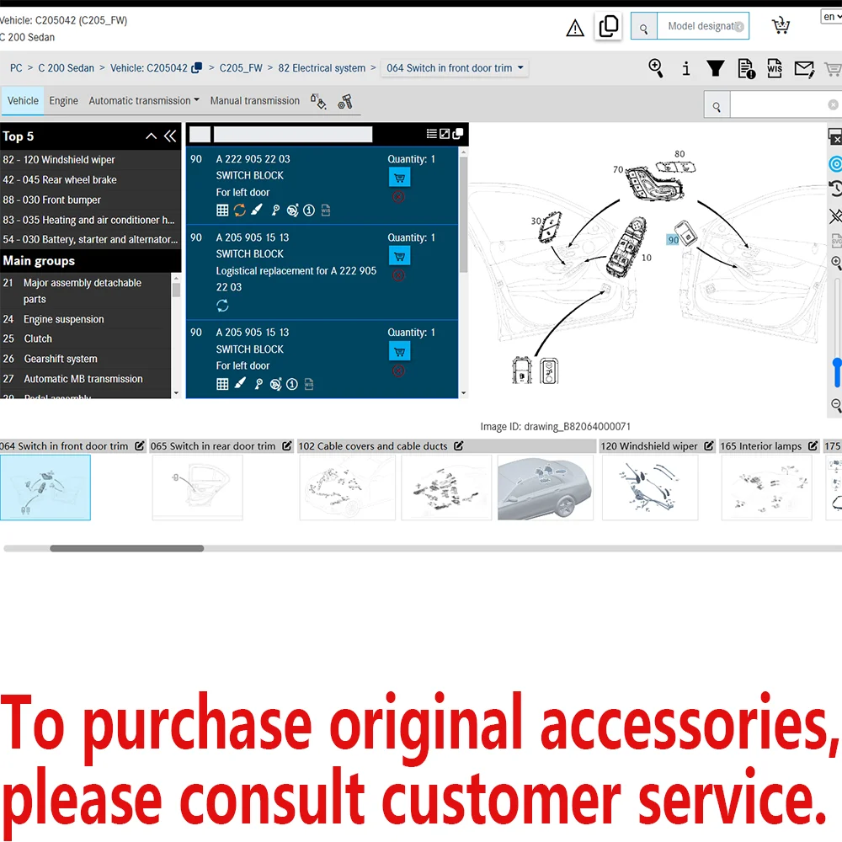Click the zoom-in magnifier beside the drawing
This screenshot has height=842, width=842.
coord(835,262)
